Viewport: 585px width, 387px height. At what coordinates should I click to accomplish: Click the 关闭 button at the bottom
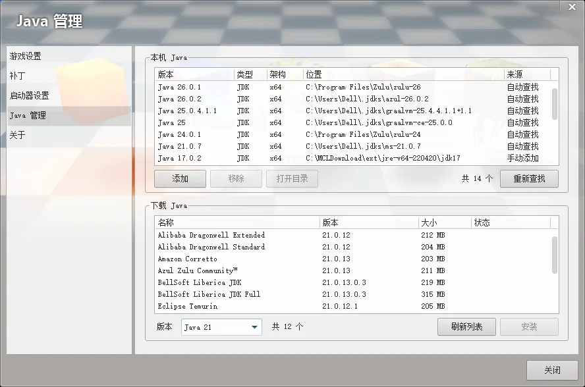pyautogui.click(x=552, y=370)
